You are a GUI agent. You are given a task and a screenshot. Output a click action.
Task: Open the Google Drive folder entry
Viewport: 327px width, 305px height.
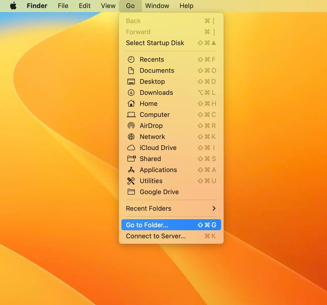[159, 192]
